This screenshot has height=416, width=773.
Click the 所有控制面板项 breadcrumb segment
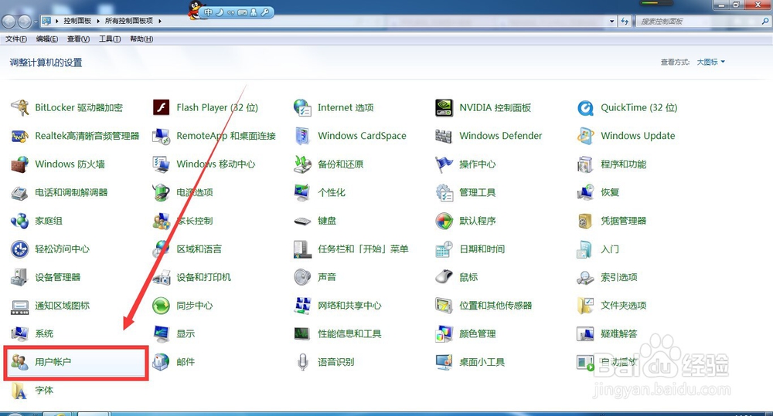pos(128,21)
